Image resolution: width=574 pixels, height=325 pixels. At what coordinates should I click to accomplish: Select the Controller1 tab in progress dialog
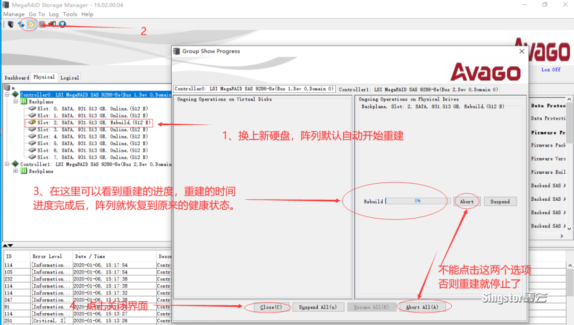[x=418, y=89]
